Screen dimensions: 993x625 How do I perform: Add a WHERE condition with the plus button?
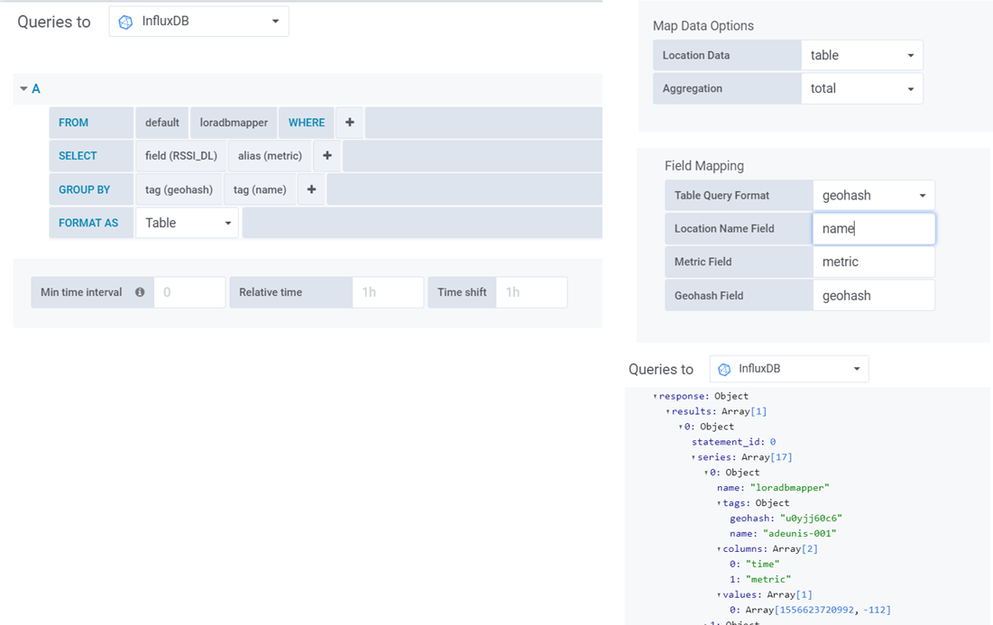350,123
